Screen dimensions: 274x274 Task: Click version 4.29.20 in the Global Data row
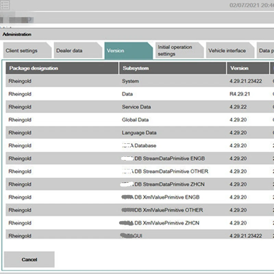(238, 120)
